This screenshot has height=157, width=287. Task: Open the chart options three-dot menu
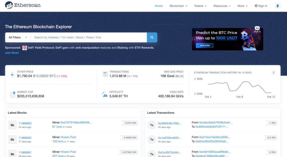pos(274,73)
